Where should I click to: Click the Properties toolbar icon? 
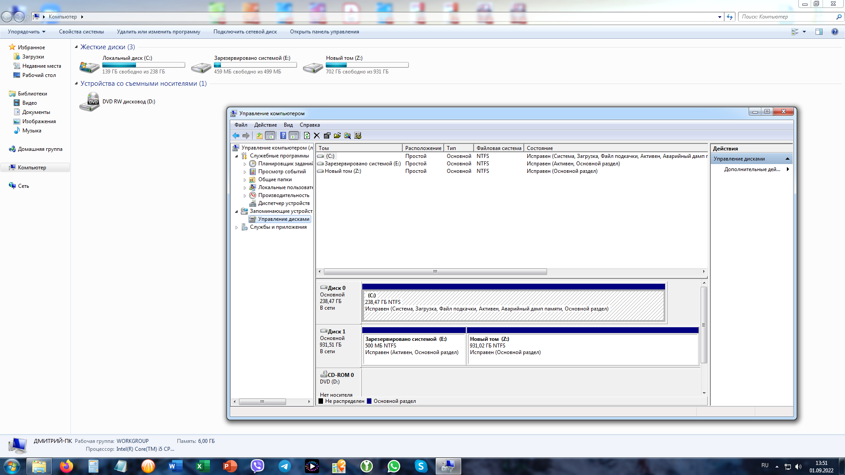click(327, 136)
